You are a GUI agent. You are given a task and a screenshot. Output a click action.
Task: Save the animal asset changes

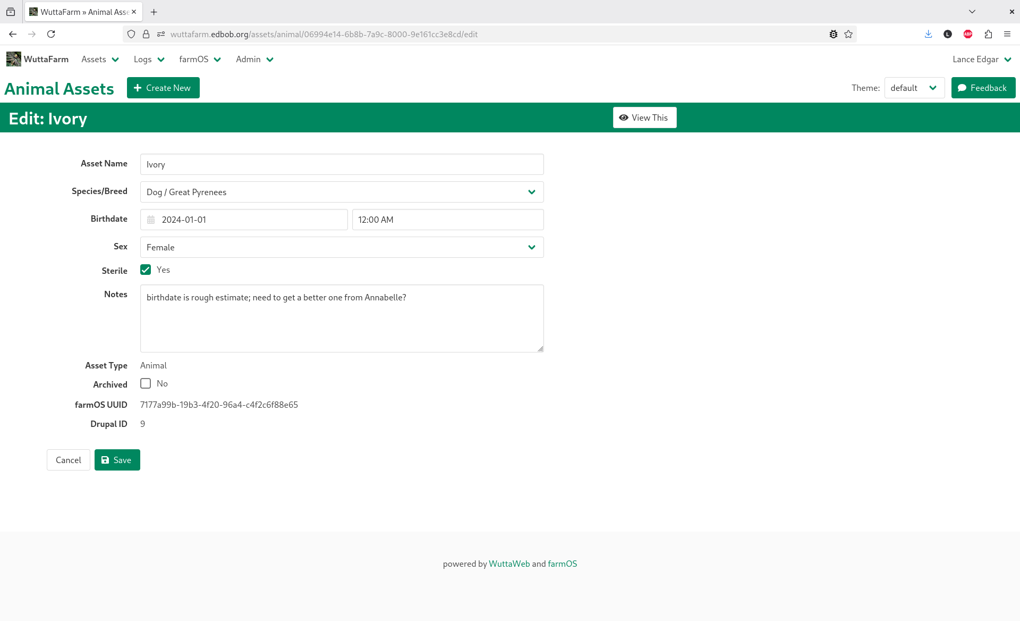pyautogui.click(x=117, y=459)
